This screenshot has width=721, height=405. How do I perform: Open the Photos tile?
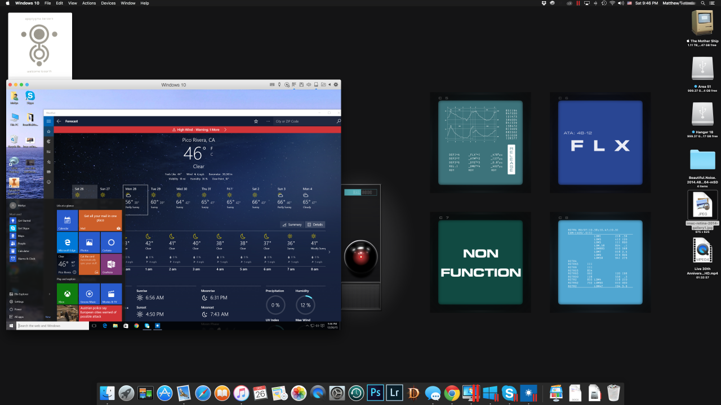89,242
